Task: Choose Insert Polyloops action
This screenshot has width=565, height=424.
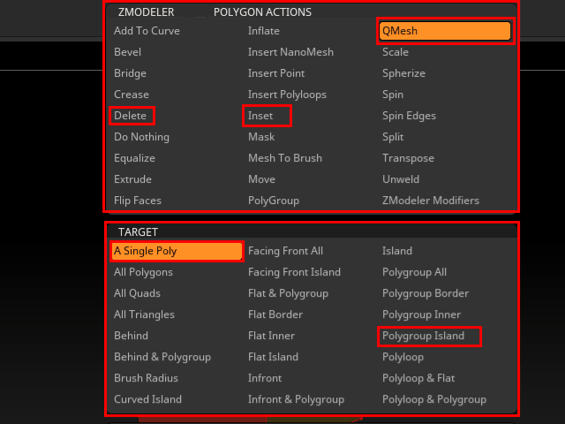Action: click(x=287, y=95)
